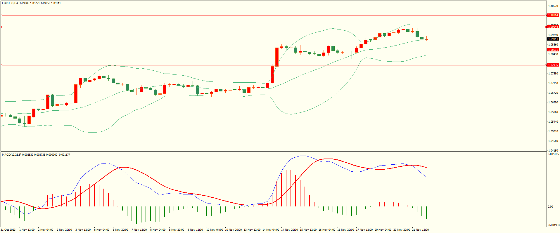Select the 1.09644 red price level tag
The width and height of the screenshot is (560, 233).
pos(553,27)
